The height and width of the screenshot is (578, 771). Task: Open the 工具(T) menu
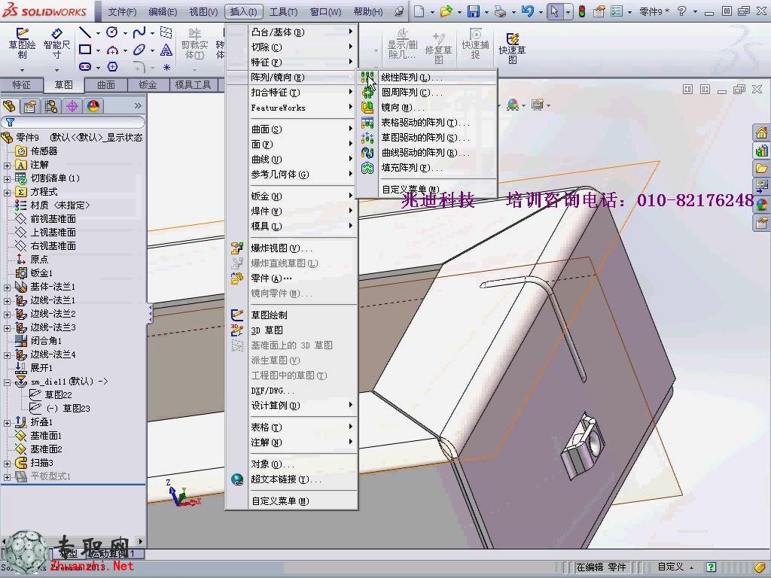283,11
